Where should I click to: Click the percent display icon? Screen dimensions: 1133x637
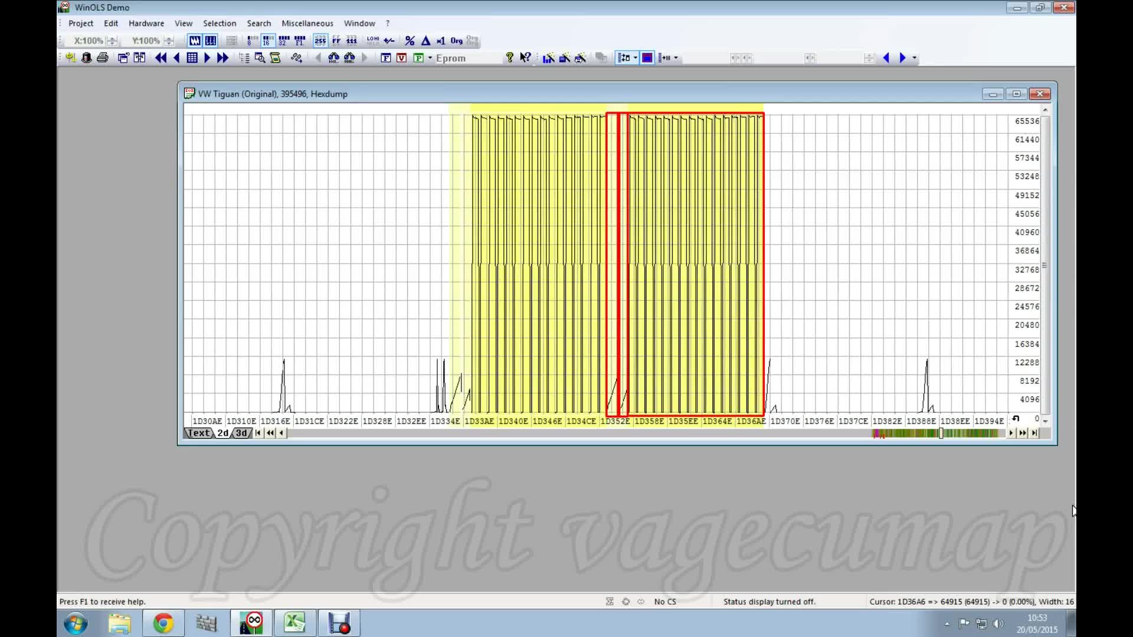(x=410, y=41)
